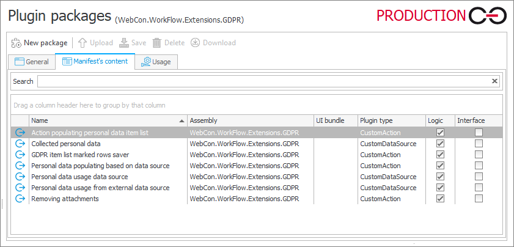Click the Name column sort arrow
Image resolution: width=514 pixels, height=247 pixels.
(182, 120)
